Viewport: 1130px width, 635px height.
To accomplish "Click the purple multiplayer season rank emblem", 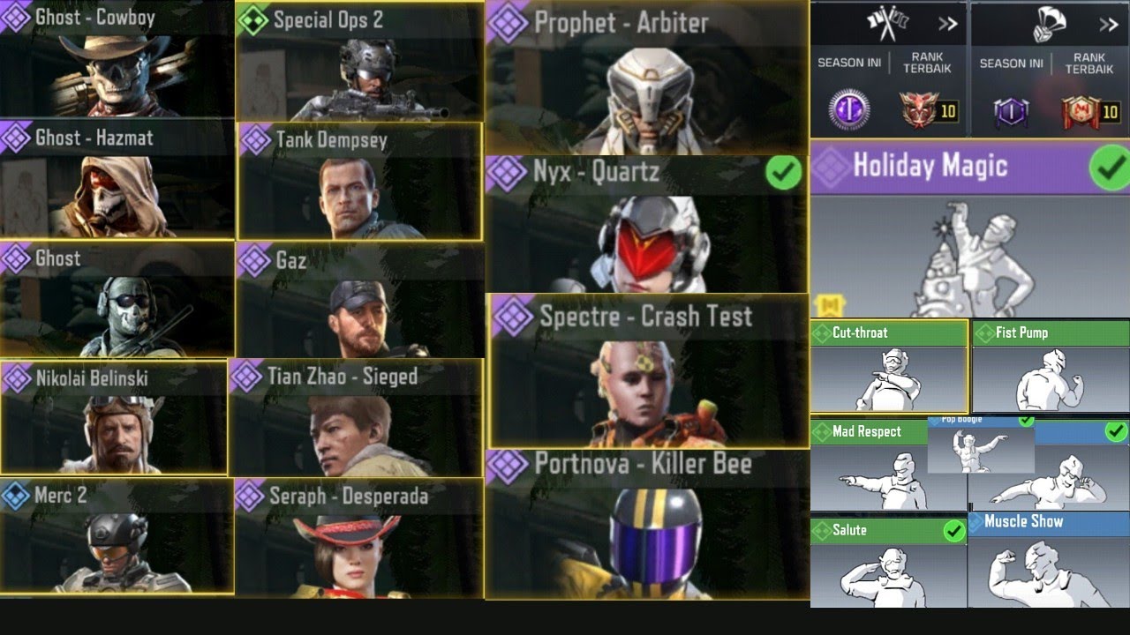I will (848, 111).
